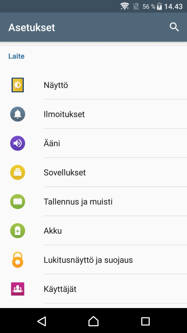187x333 pixels.
Task: Open Ääni sound settings
Action: click(x=93, y=143)
